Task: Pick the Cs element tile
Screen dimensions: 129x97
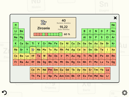Action: [x=16, y=56]
